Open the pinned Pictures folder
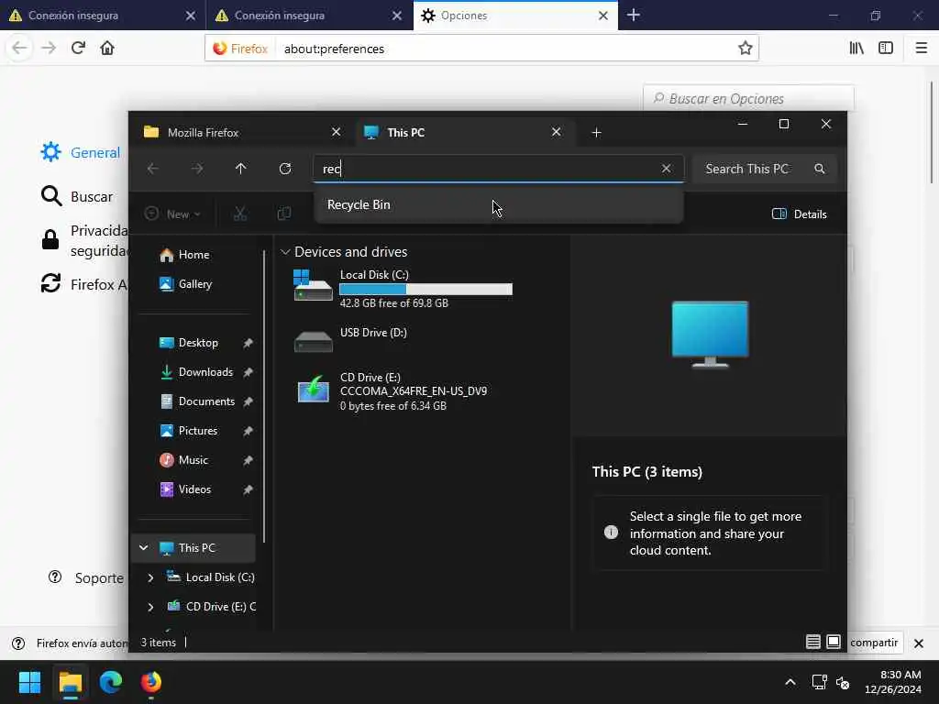The height and width of the screenshot is (704, 939). click(196, 431)
